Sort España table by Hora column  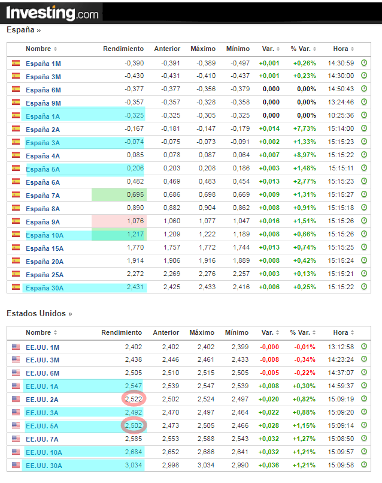point(344,49)
